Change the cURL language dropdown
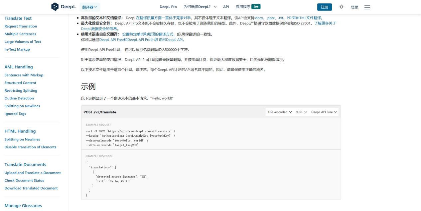Image resolution: width=421 pixels, height=211 pixels. coord(300,112)
